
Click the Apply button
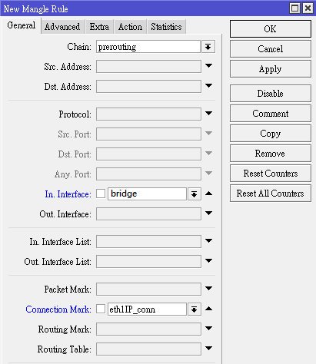pos(271,69)
